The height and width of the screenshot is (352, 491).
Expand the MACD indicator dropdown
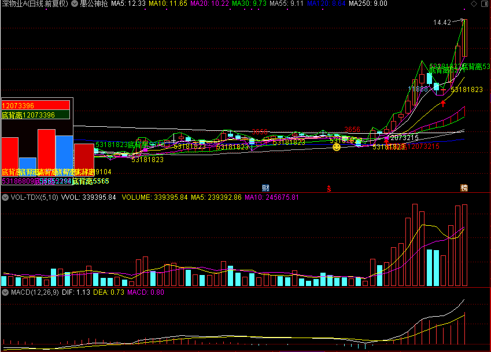5,292
